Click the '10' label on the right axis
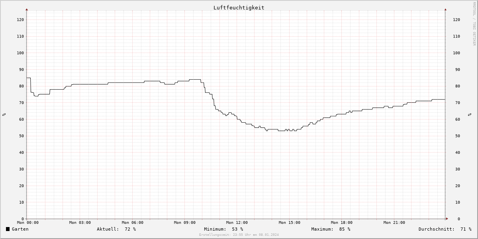 [458, 202]
